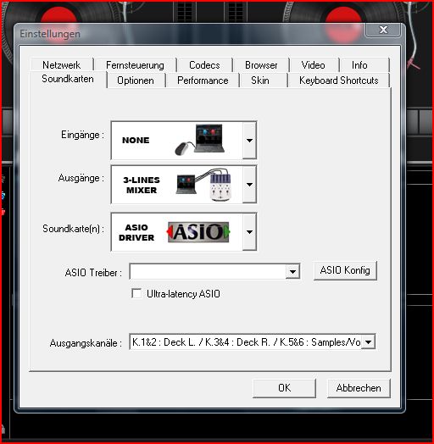Expand the Eingänge dropdown arrow
This screenshot has height=444, width=434.
tap(249, 140)
